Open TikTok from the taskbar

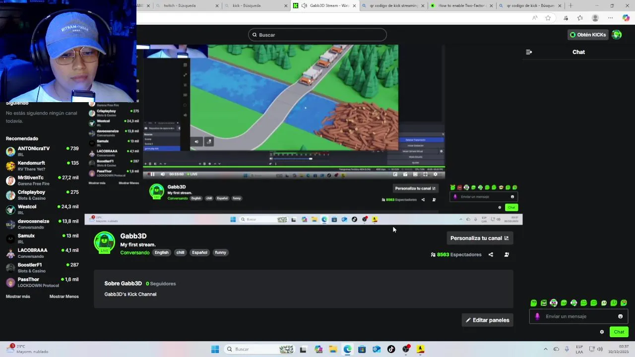pos(391,349)
